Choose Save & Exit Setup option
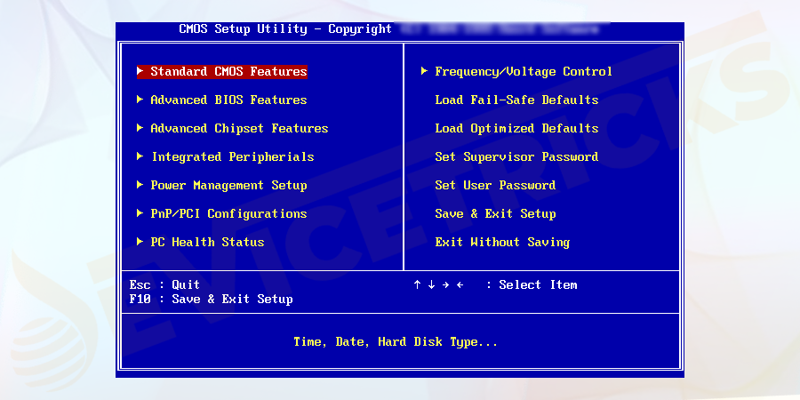The width and height of the screenshot is (800, 400). click(x=495, y=213)
